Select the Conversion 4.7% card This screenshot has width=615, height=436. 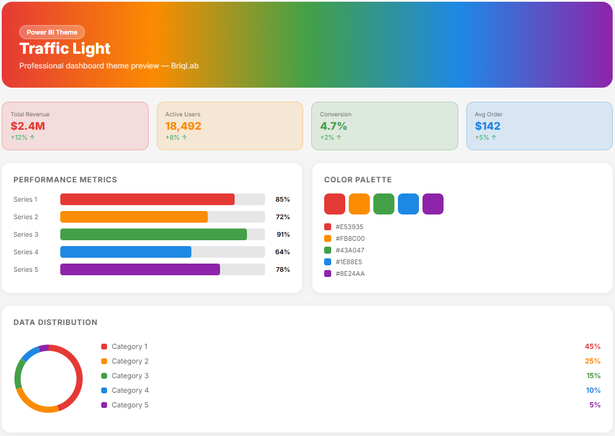[x=384, y=126]
